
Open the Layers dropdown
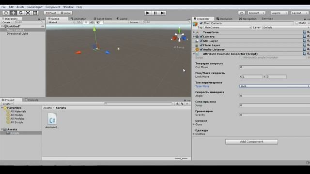pos(279,13)
